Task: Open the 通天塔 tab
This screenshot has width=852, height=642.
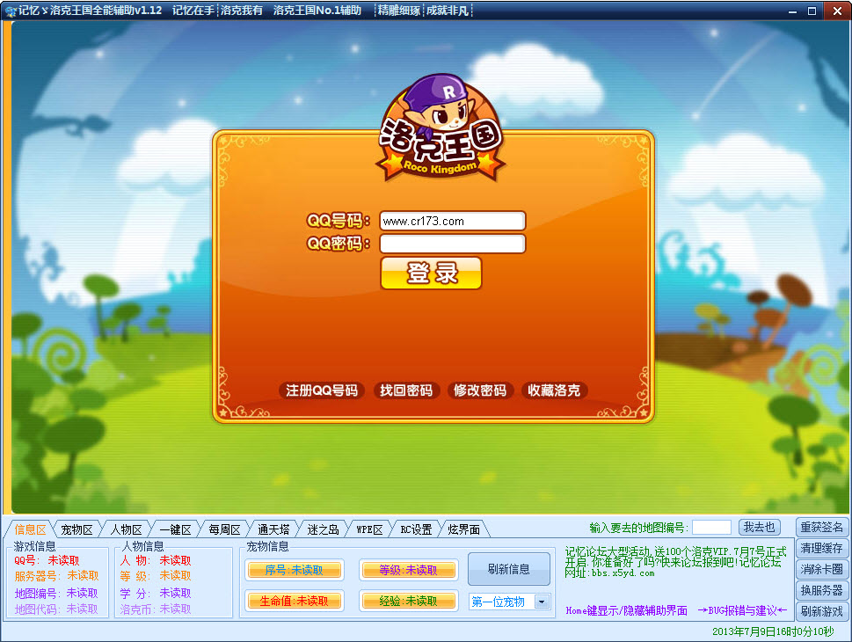Action: tap(273, 529)
